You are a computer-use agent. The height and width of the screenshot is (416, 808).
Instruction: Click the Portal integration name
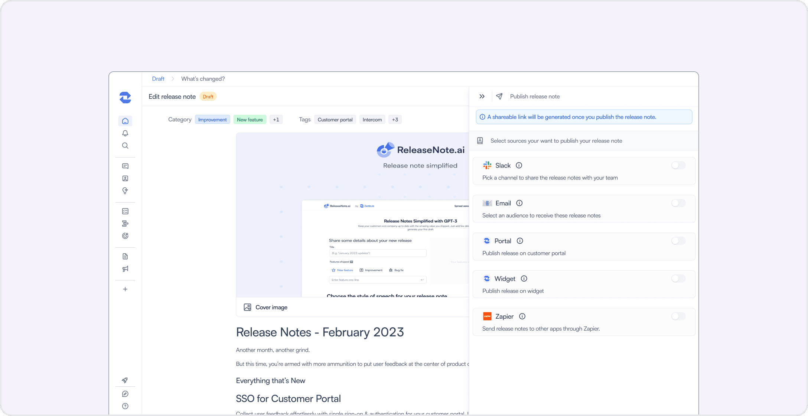pyautogui.click(x=503, y=241)
